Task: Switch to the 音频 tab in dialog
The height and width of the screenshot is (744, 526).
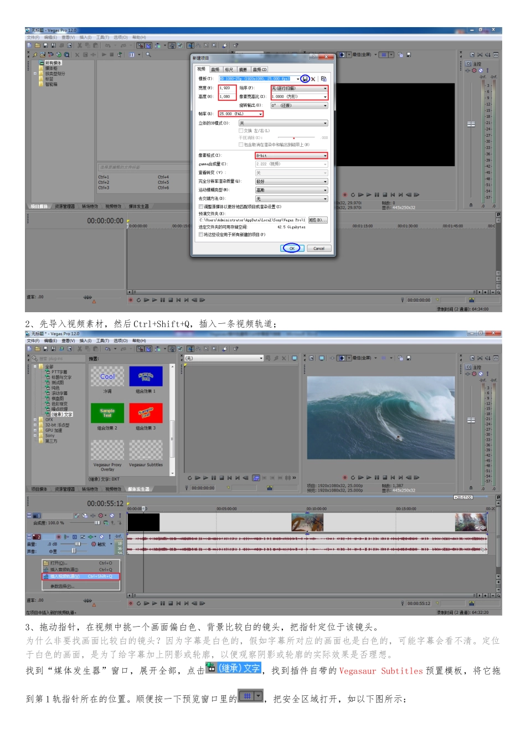Action: click(215, 70)
